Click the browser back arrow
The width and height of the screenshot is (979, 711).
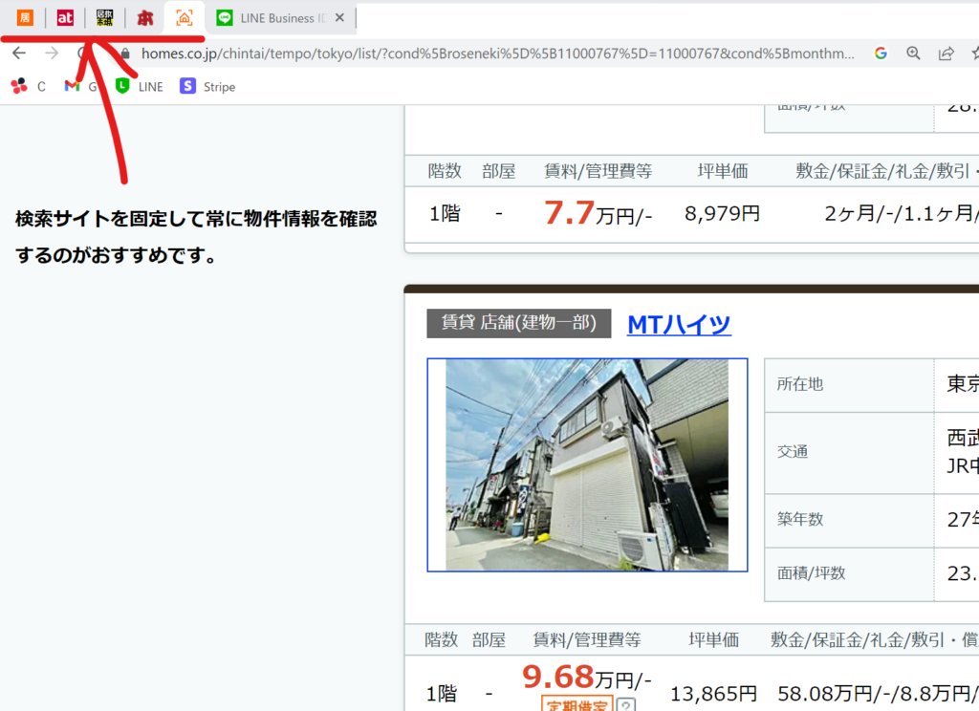click(19, 54)
